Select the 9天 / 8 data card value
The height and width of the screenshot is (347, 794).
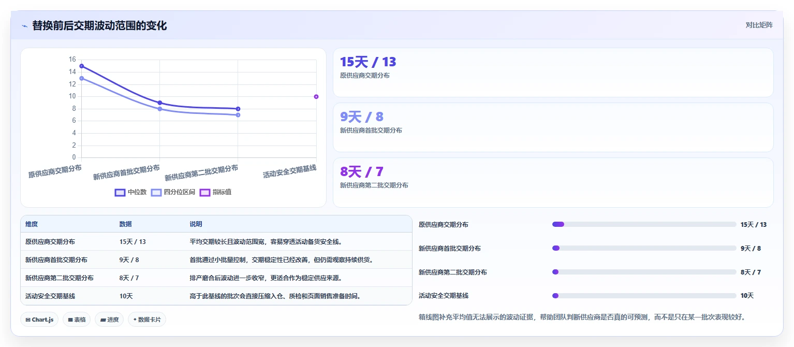[362, 117]
